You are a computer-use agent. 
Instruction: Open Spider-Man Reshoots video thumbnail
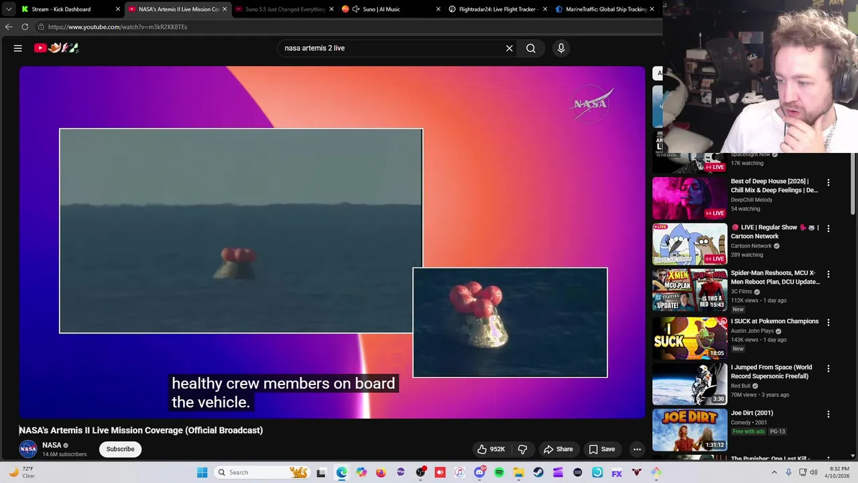pos(690,290)
